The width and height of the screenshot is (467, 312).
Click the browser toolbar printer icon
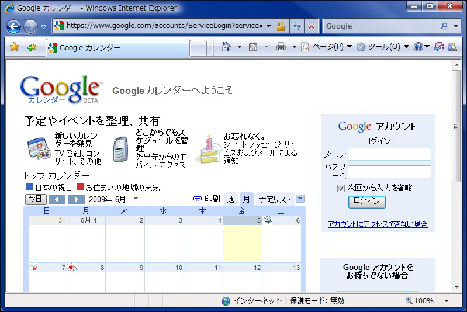click(281, 47)
